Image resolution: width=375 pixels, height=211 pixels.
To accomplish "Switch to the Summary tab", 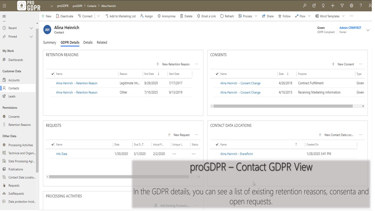I will (50, 42).
